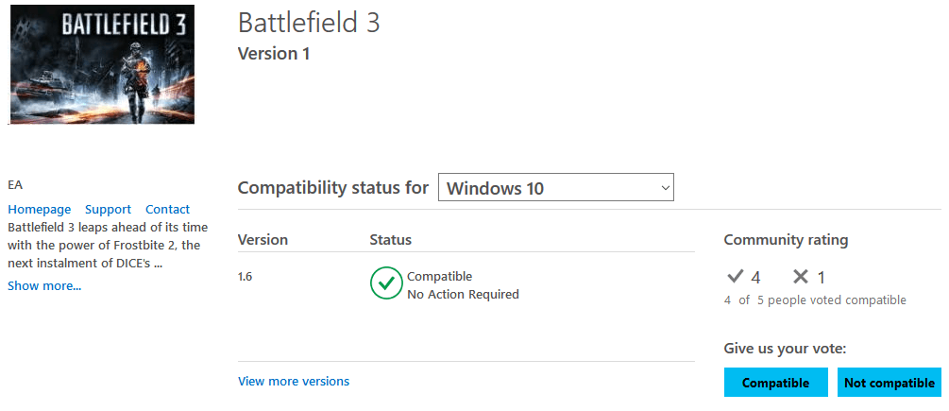Click the Battlefield 3 cover thumbnail
The height and width of the screenshot is (411, 949).
pyautogui.click(x=101, y=64)
